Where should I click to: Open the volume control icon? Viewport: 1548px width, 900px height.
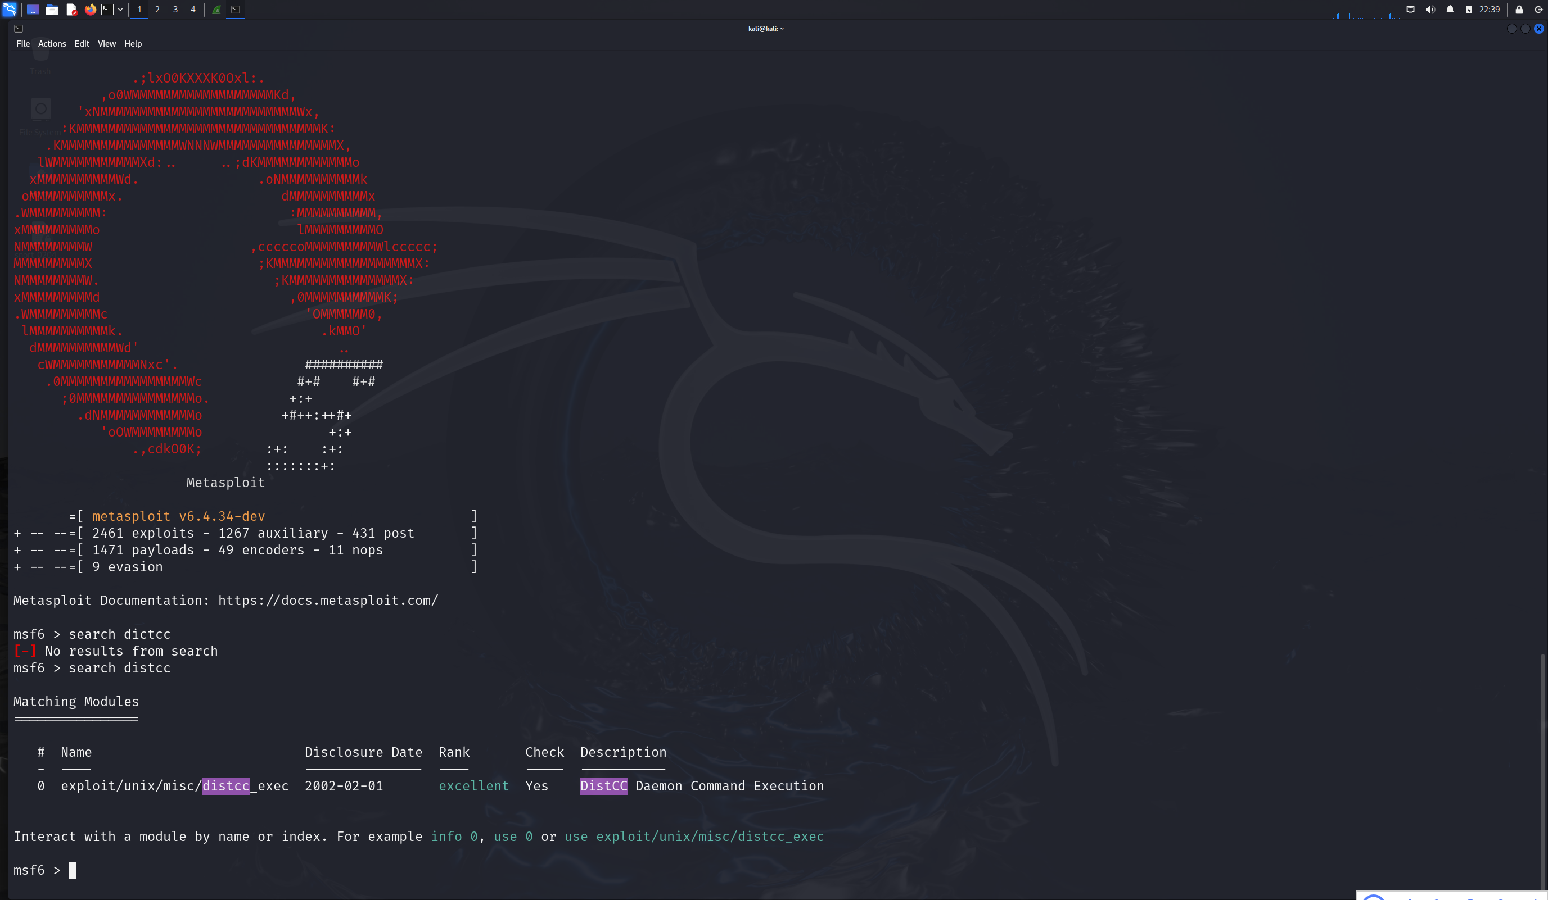(1430, 9)
